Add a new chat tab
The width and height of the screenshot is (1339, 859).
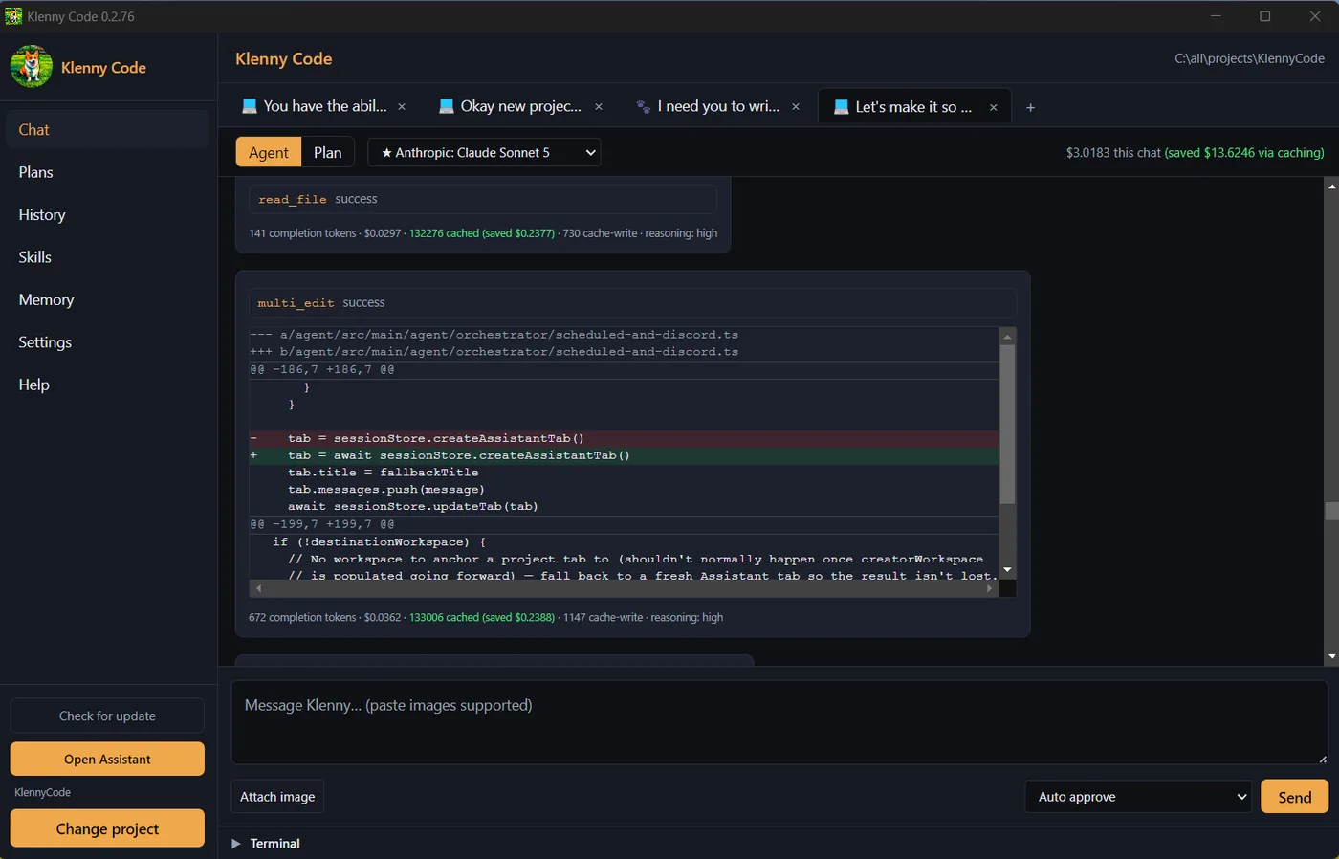tap(1030, 107)
